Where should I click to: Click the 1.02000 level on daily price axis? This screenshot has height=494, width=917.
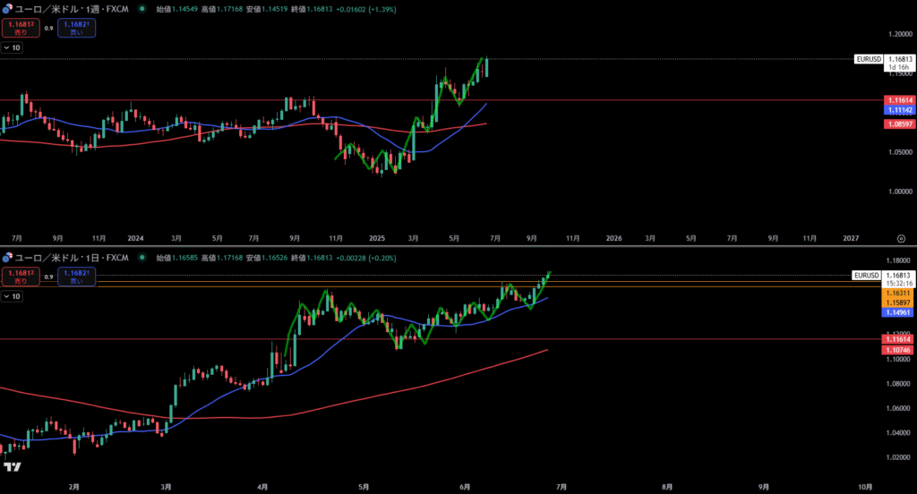pos(897,457)
